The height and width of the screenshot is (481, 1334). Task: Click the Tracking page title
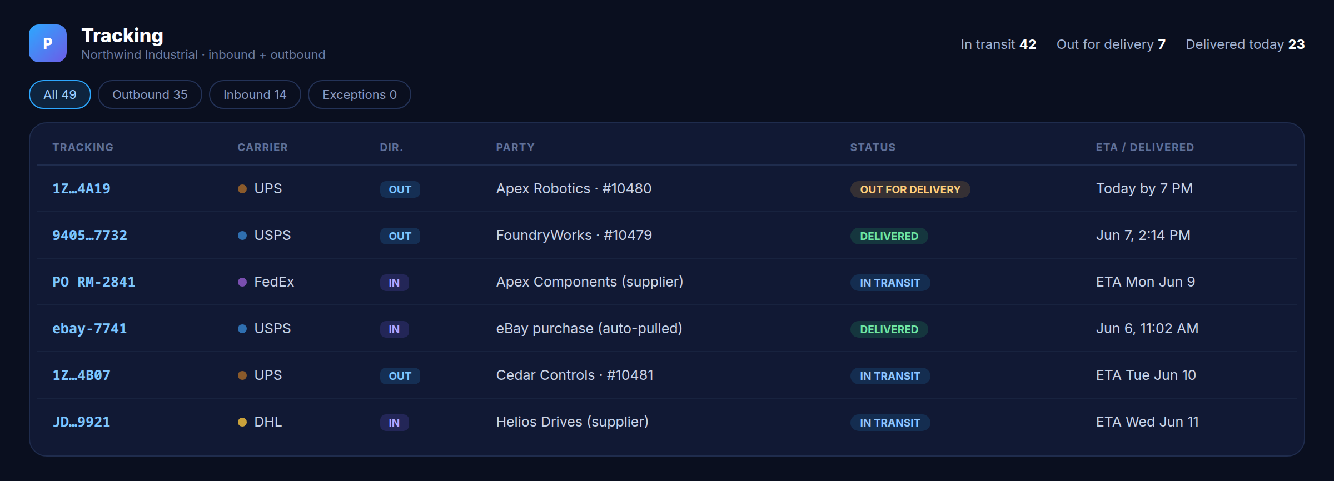122,36
